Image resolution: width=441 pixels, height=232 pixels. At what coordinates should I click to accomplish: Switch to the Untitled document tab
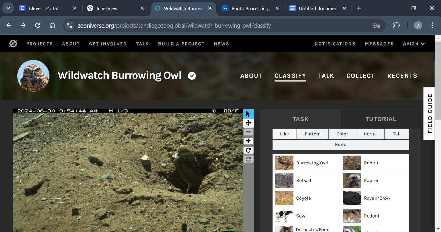(x=317, y=8)
